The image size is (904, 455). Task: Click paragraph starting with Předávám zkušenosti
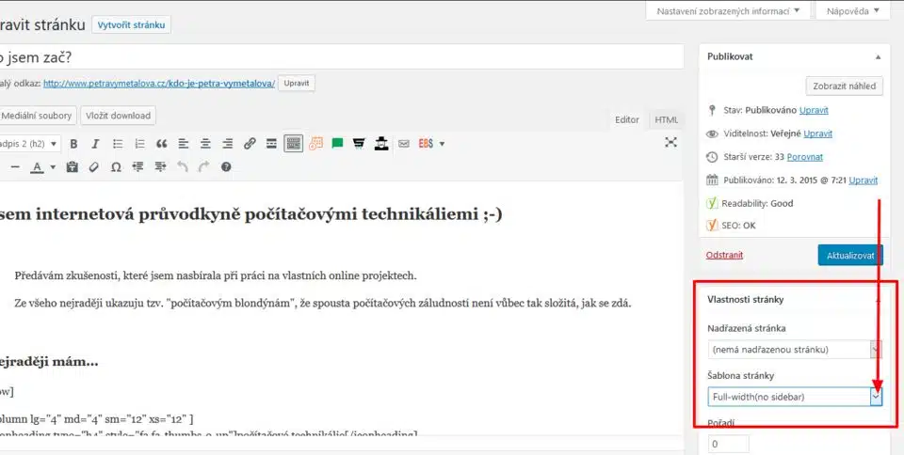pos(216,275)
